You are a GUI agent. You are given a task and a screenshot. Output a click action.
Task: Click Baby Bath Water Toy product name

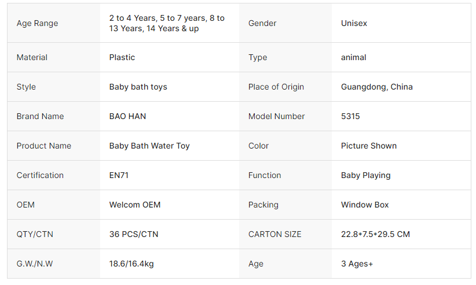[149, 146]
